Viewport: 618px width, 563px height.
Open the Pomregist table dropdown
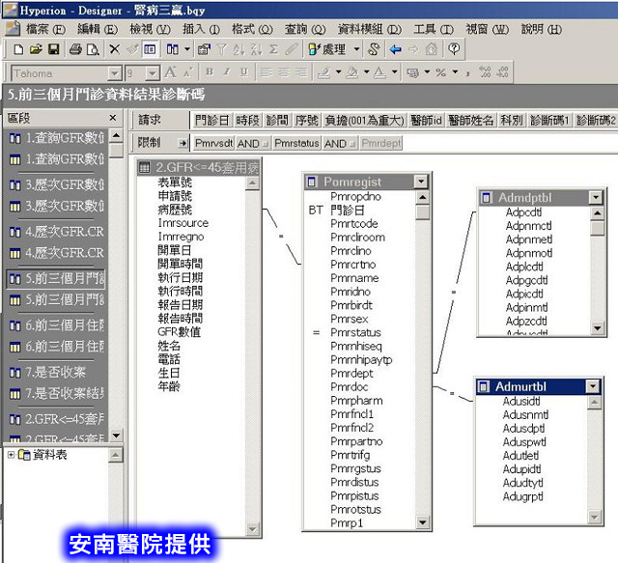421,182
